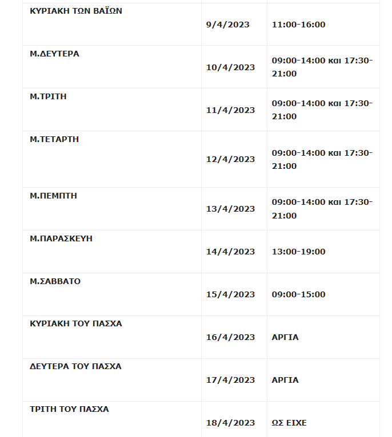Click the ΩΣ ΕΙΧΕ text
Viewport: 392px width, 437px height.
click(x=289, y=423)
